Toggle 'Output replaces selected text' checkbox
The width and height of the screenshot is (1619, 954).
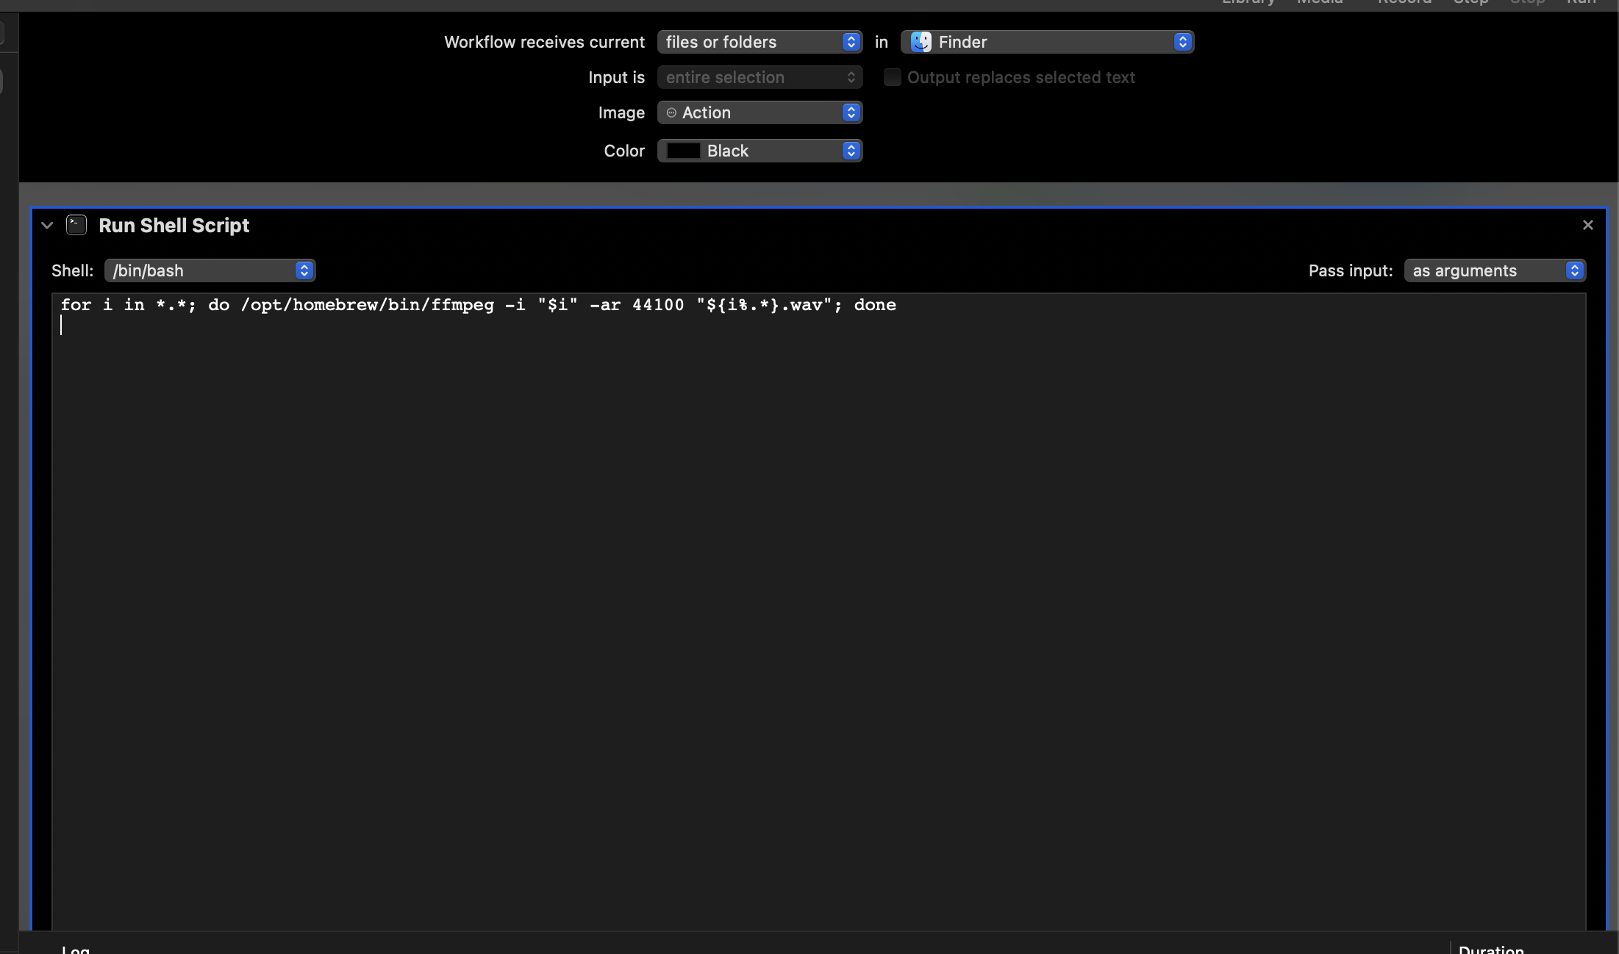892,77
